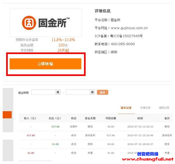Image resolution: width=175 pixels, height=164 pixels.
Task: Switch to the 提现记录 tab
Action: point(164,108)
